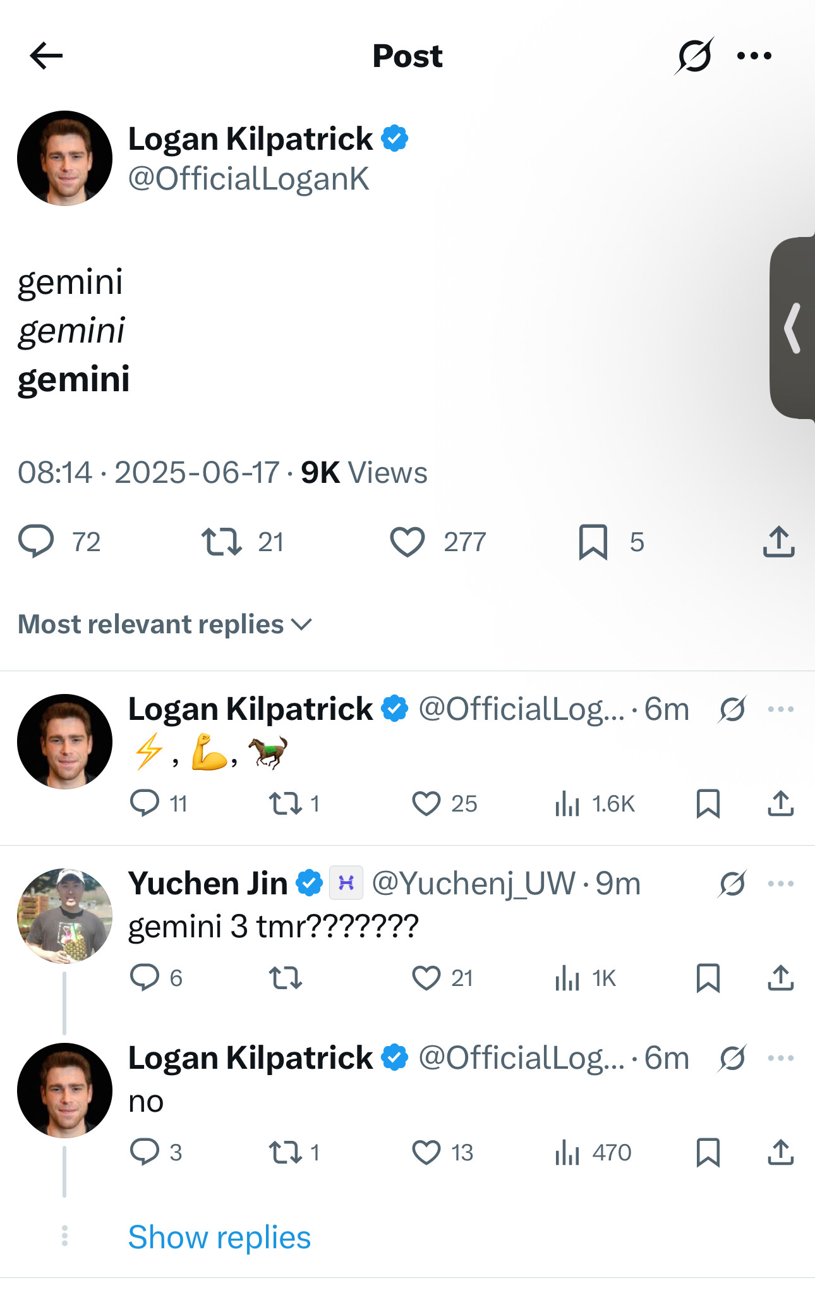Click Show replies link
This screenshot has height=1290, width=815.
[x=219, y=1237]
